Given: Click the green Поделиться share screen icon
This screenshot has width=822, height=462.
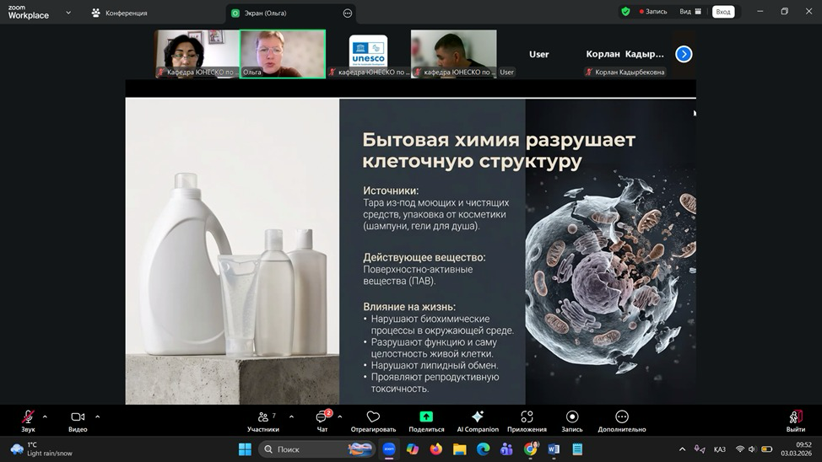Looking at the screenshot, I should pos(426,417).
